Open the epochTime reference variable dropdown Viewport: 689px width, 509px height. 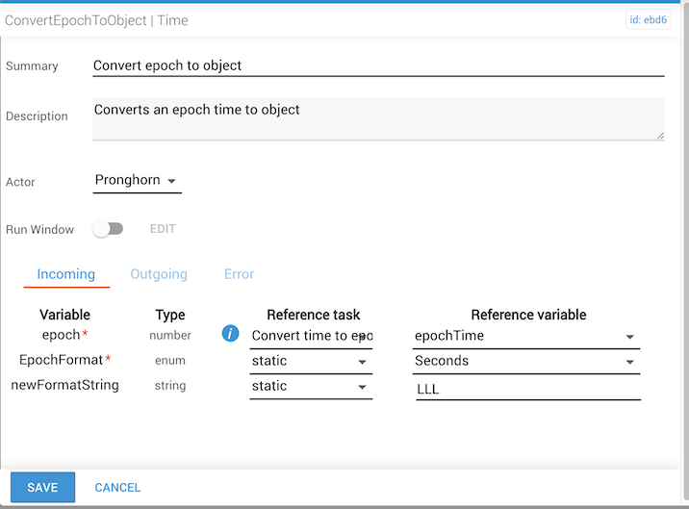pos(526,336)
